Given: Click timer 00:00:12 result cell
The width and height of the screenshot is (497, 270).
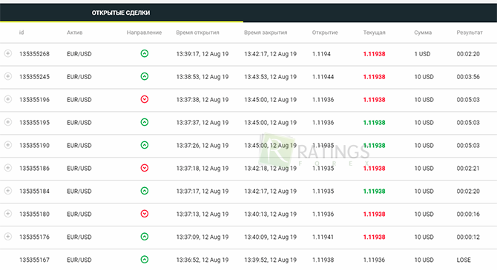Looking at the screenshot, I should point(468,237).
